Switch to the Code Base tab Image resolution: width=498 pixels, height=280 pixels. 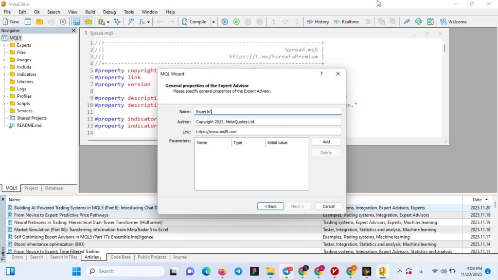120,257
